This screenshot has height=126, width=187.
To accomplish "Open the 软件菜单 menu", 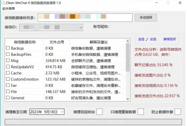I will [x=9, y=9].
